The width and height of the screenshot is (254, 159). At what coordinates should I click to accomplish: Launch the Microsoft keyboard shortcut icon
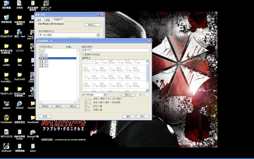(x=33, y=135)
